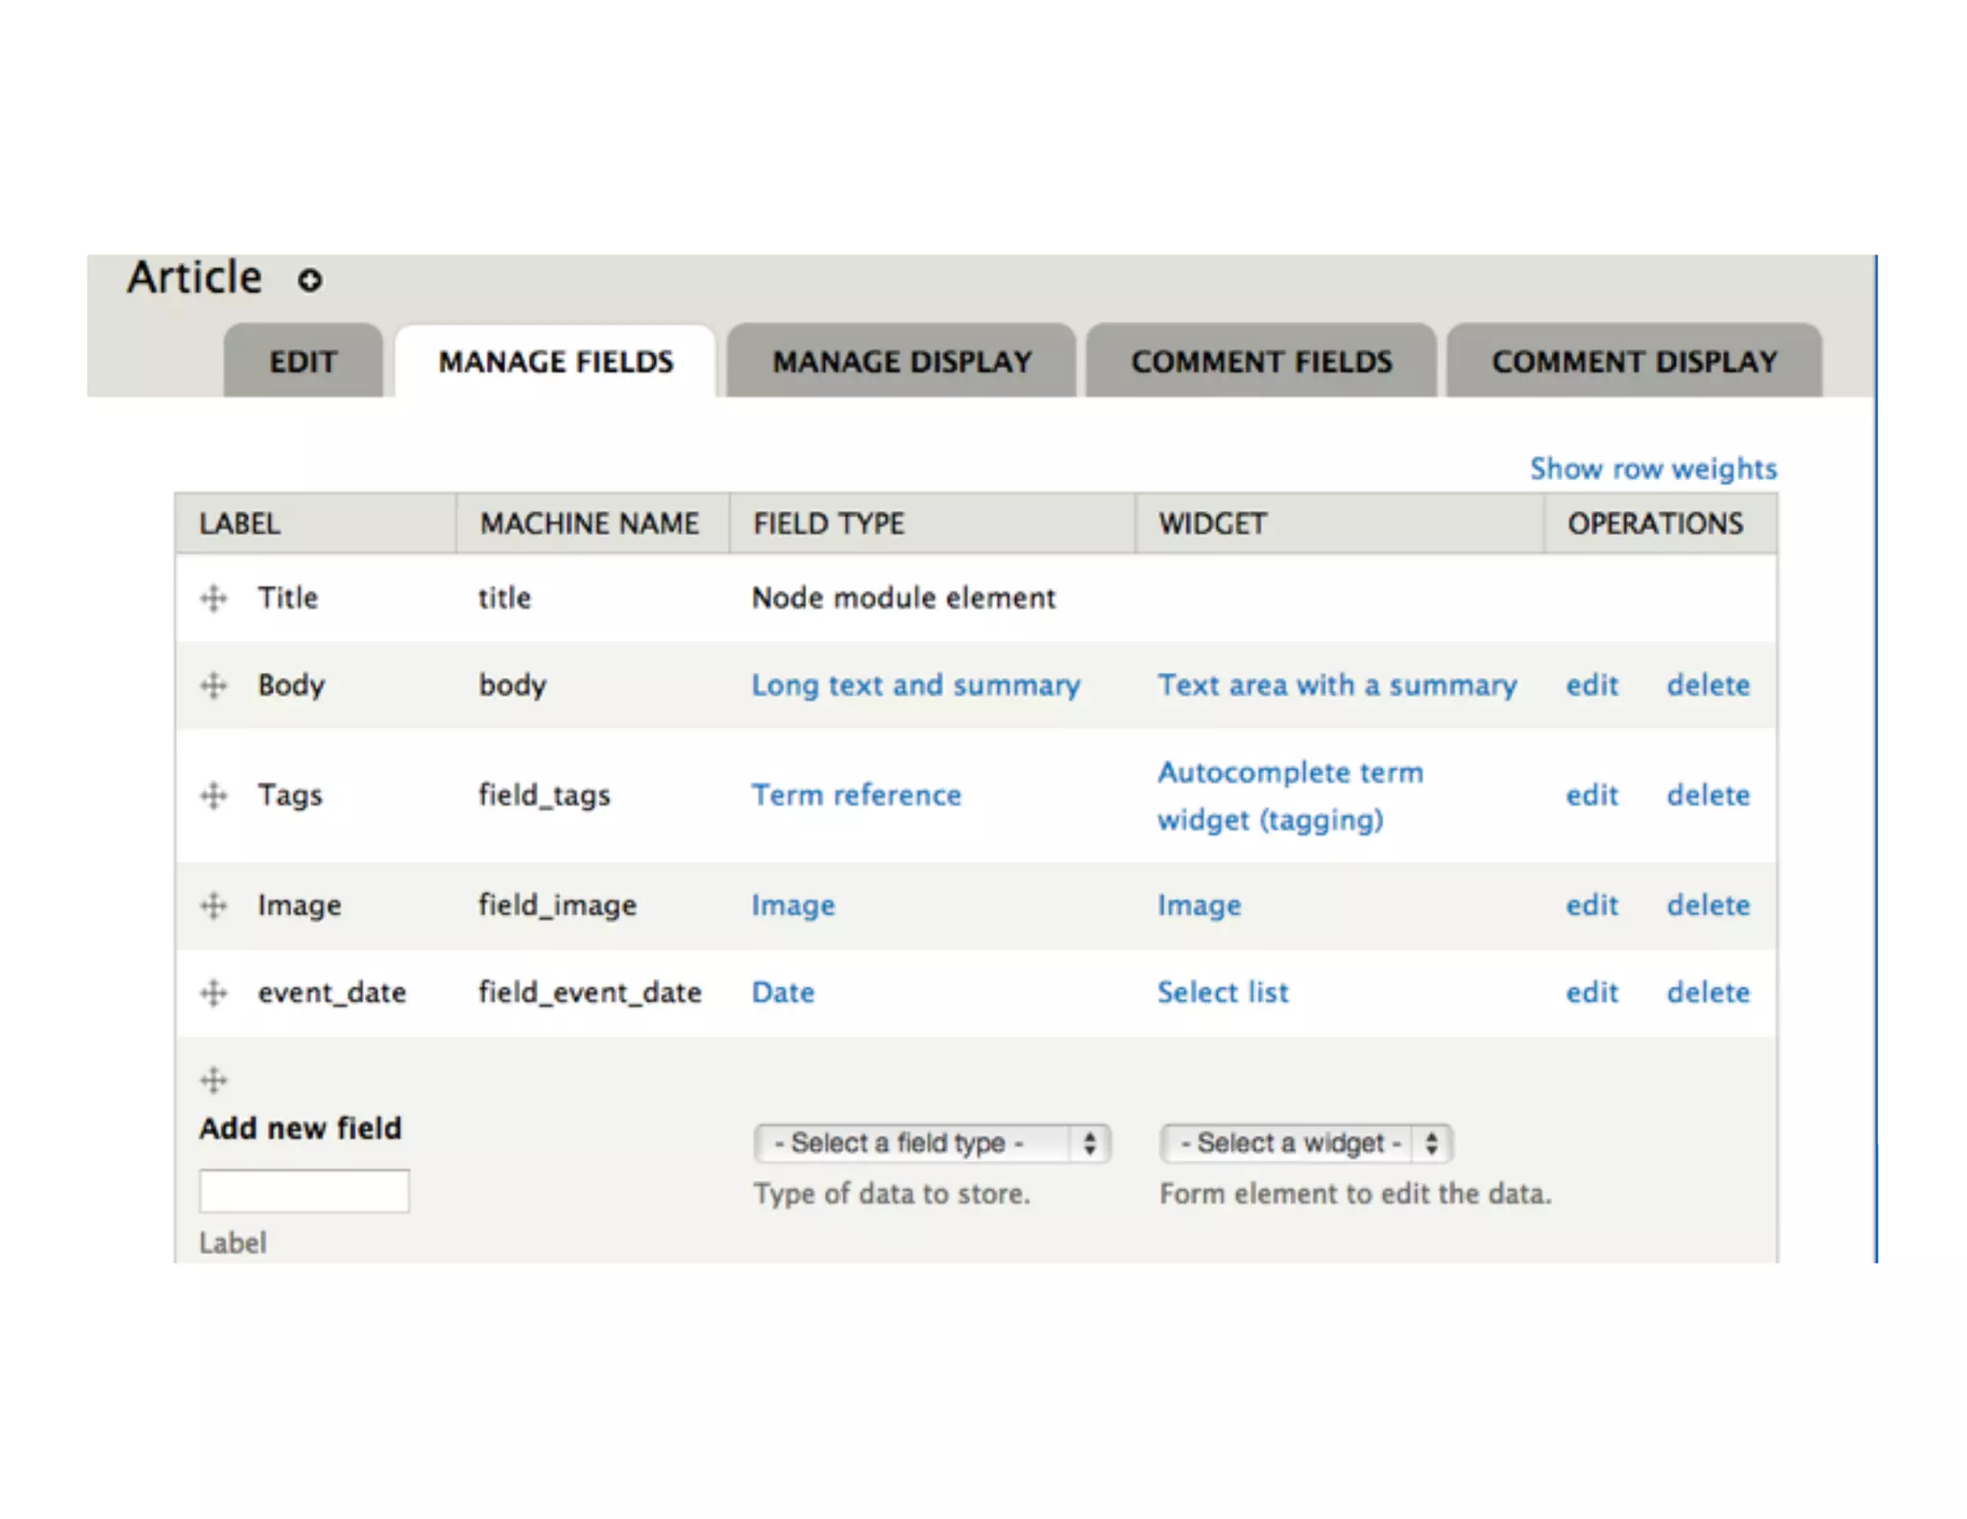
Task: Open the Select a widget dropdown
Action: pos(1304,1144)
